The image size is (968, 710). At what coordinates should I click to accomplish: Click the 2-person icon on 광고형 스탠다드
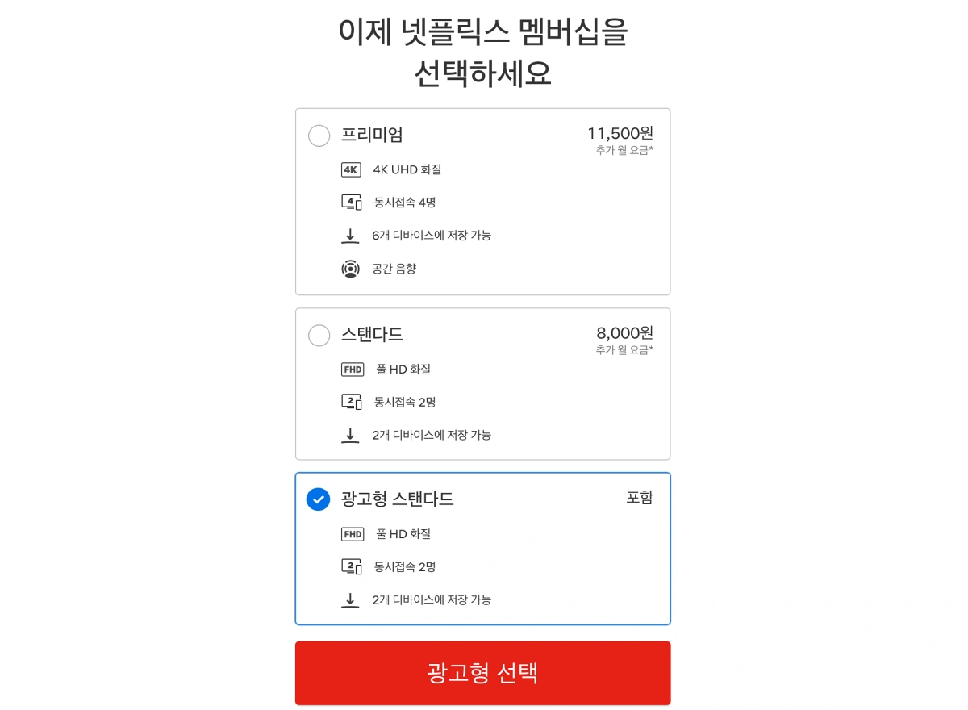click(x=352, y=566)
